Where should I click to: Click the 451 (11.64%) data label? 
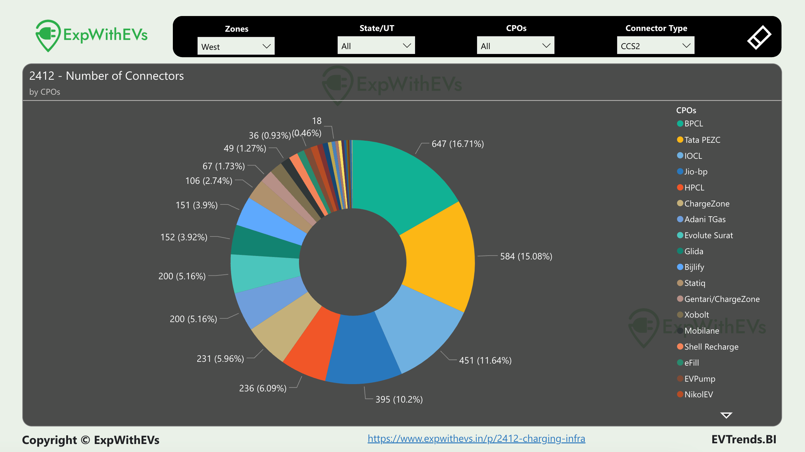[485, 360]
